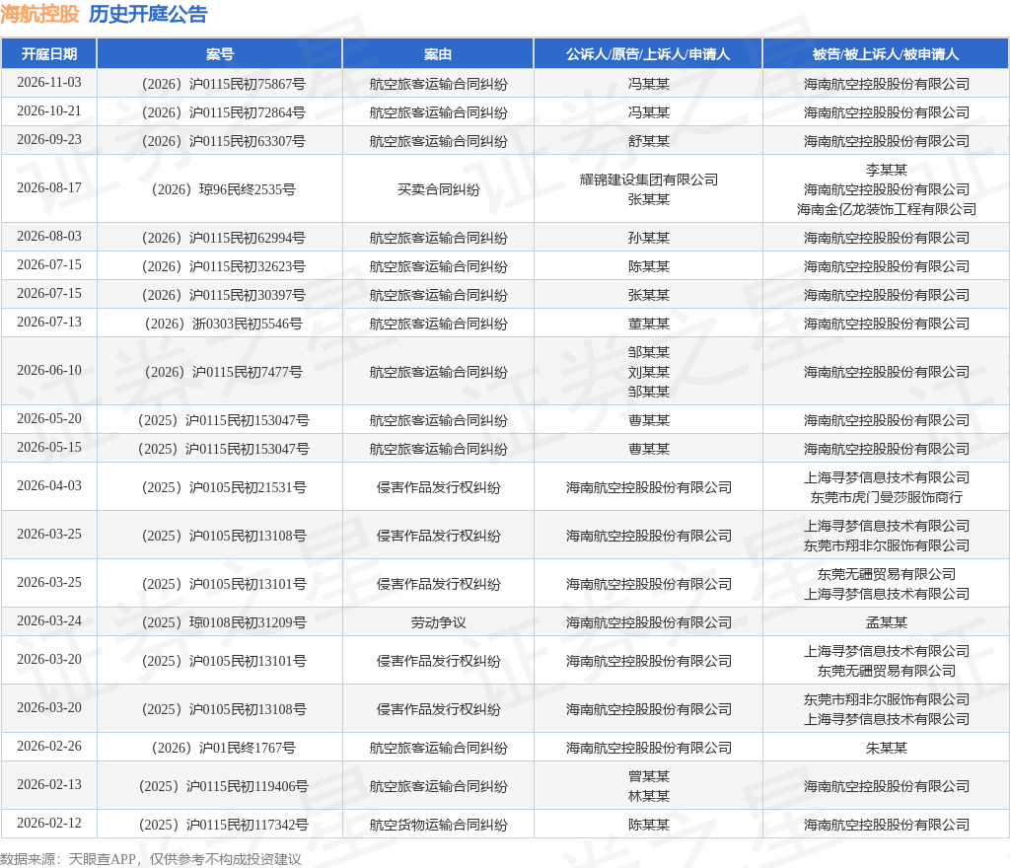Select the 劳动争议 case cause cell
The image size is (1010, 868).
coord(439,622)
